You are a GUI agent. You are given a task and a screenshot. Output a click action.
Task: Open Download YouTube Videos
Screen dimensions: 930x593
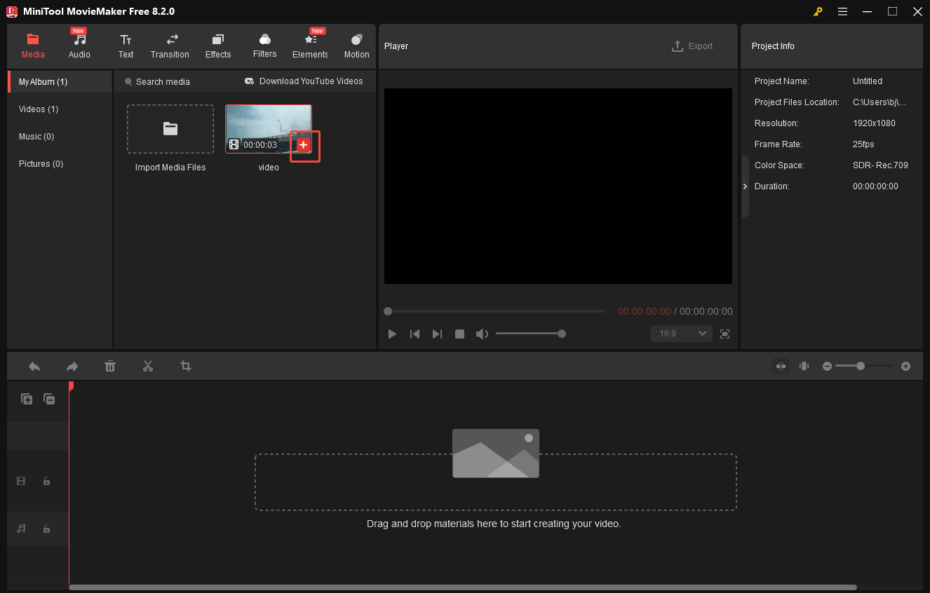pos(304,81)
